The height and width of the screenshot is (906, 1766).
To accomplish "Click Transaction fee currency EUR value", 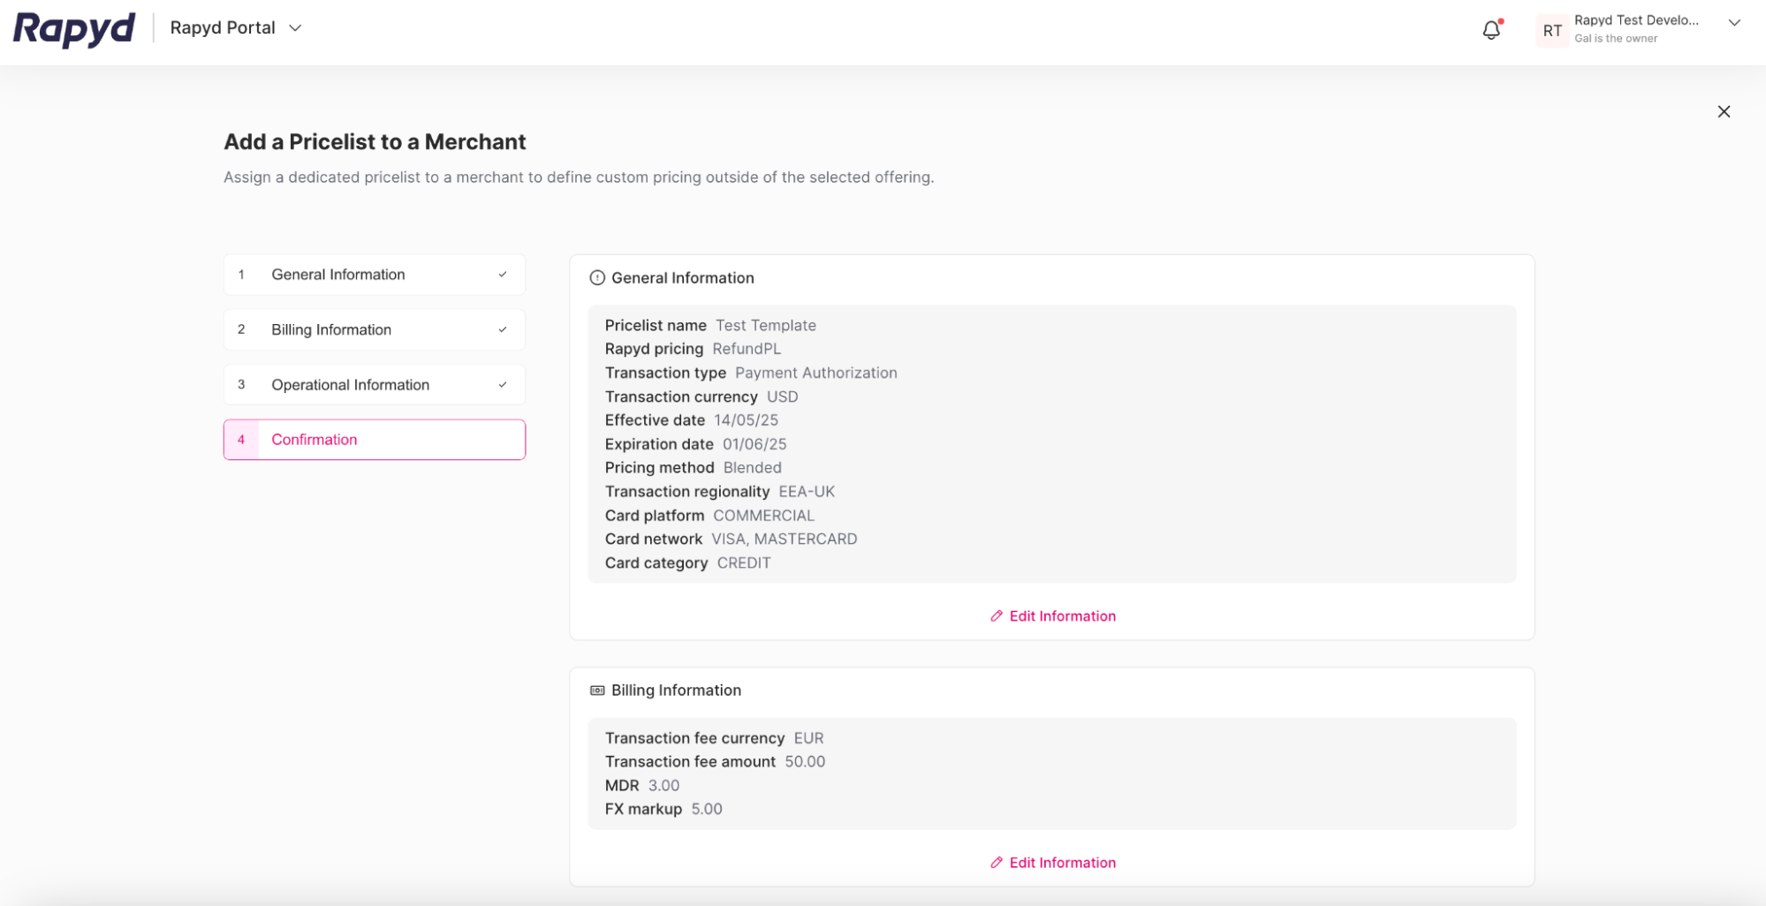I will pyautogui.click(x=808, y=739).
